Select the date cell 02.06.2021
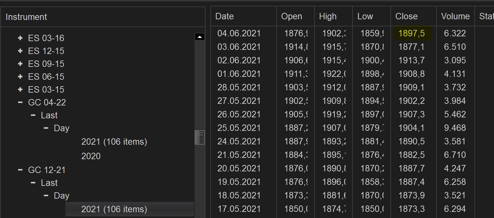 (239, 60)
